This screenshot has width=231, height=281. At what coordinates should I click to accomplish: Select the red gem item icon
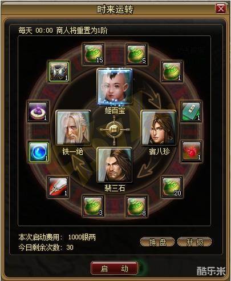click(192, 151)
